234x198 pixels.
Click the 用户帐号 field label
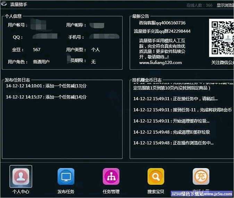pyautogui.click(x=17, y=25)
